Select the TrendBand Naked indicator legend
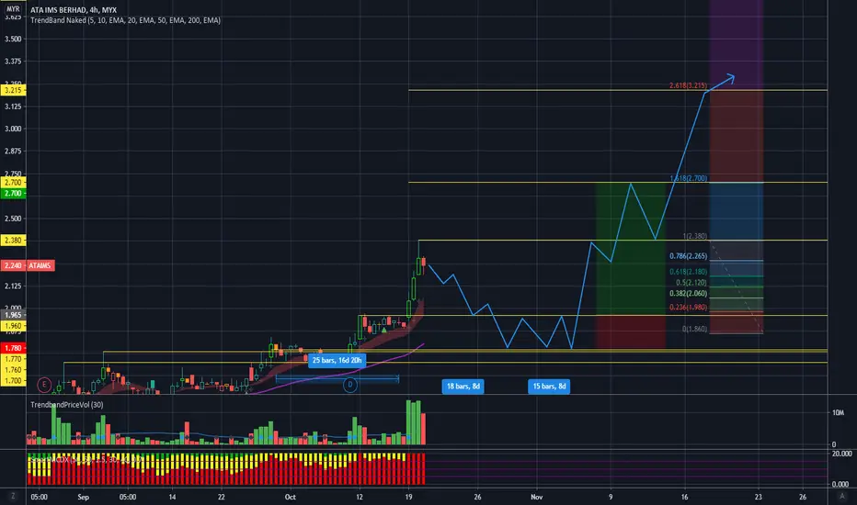 tap(126, 20)
